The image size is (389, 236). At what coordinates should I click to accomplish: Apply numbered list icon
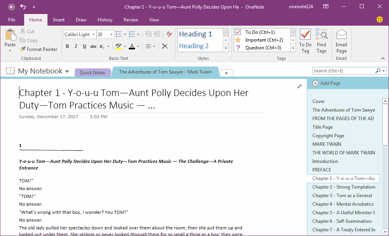132,34
